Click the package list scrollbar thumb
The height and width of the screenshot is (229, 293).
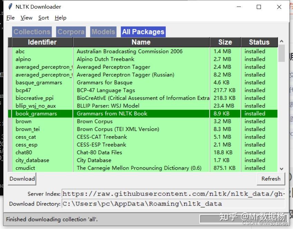282,53
